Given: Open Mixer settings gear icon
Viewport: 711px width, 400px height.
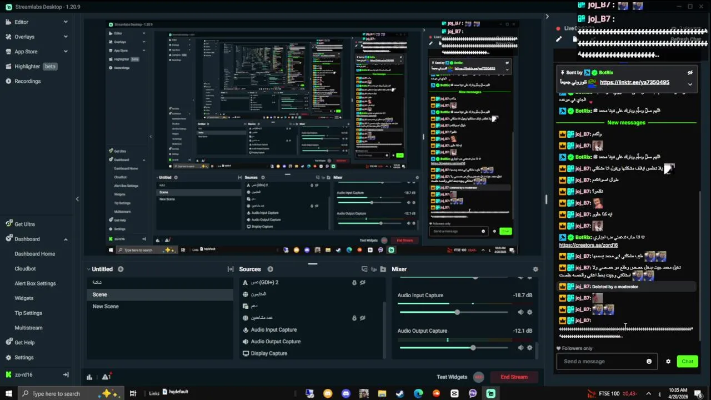Looking at the screenshot, I should (x=535, y=269).
